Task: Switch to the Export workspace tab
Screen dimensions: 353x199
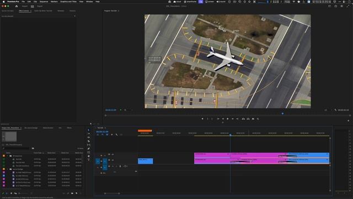Action: 40,6
